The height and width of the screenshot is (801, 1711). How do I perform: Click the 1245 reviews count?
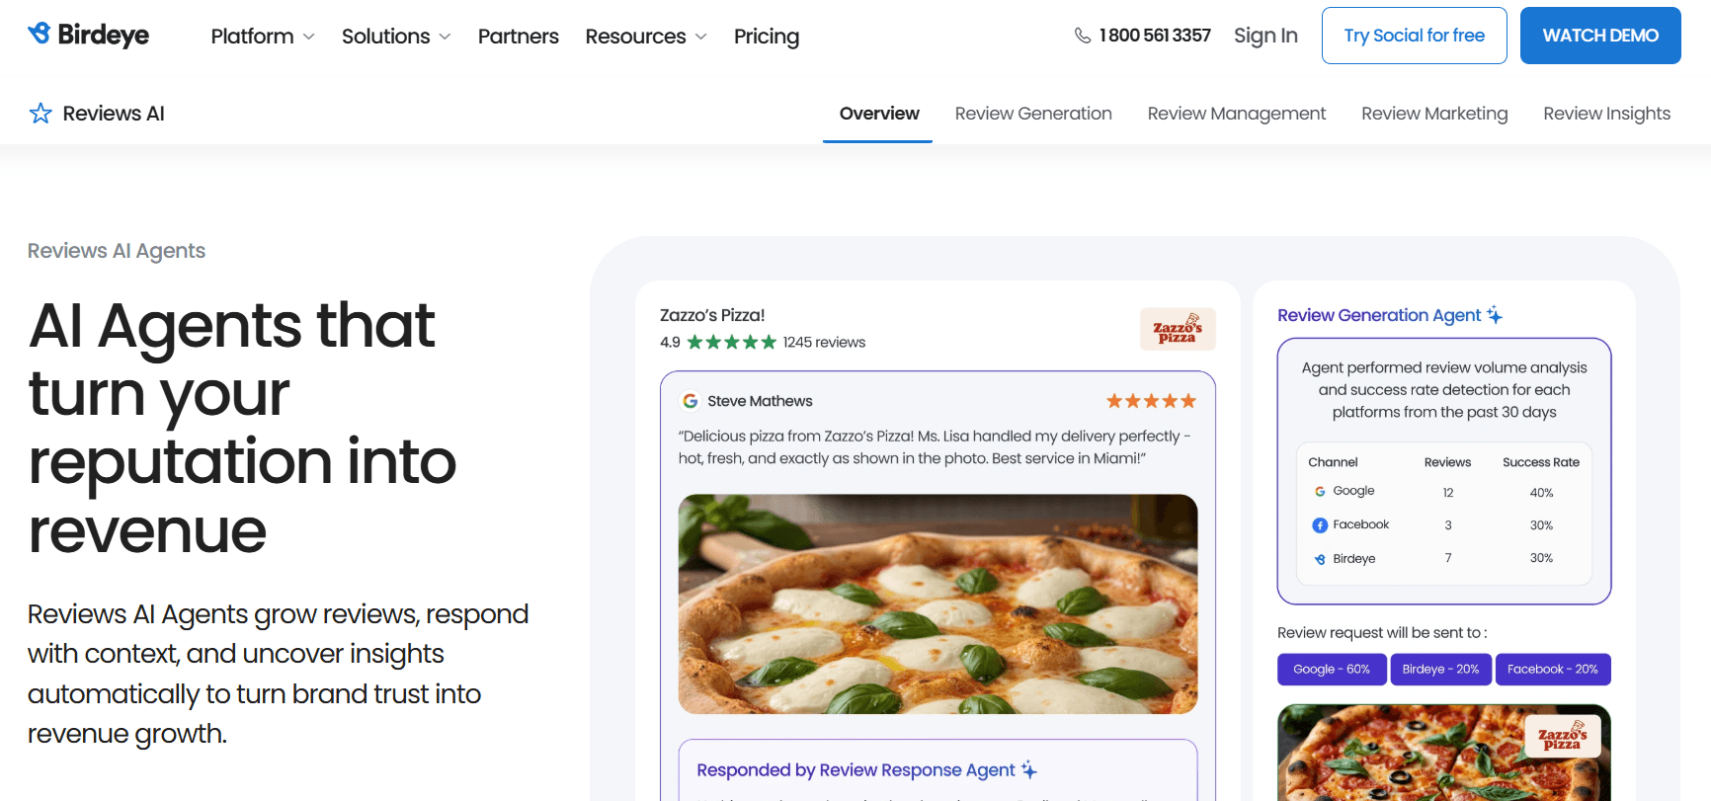pos(824,343)
